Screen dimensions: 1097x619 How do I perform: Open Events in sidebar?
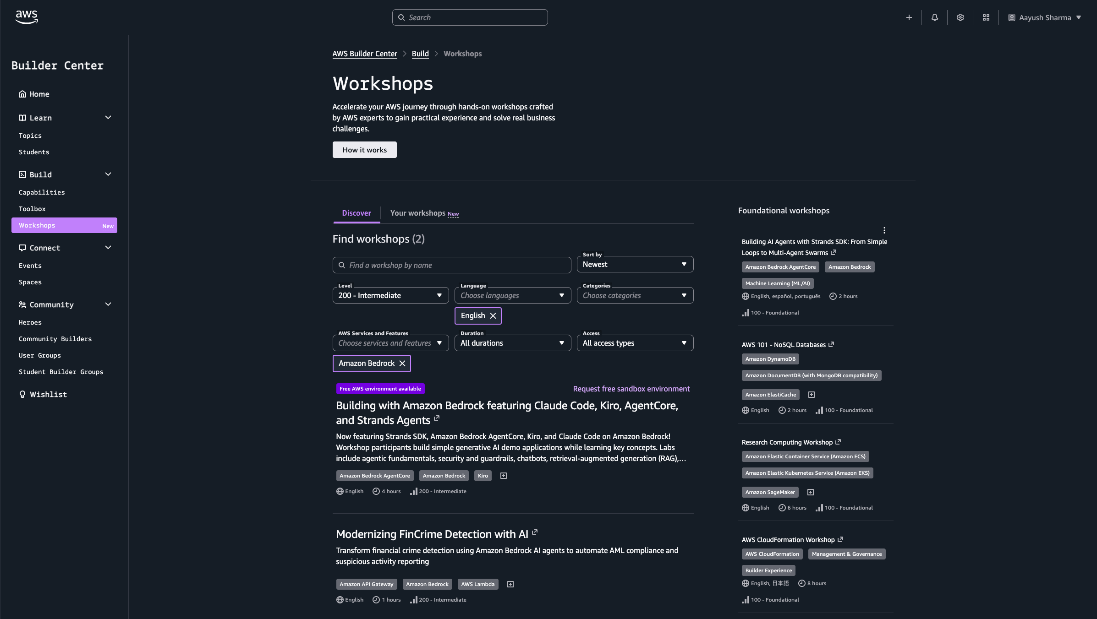(30, 266)
